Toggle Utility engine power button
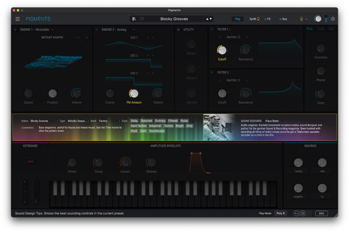The height and width of the screenshot is (232, 349). click(179, 30)
